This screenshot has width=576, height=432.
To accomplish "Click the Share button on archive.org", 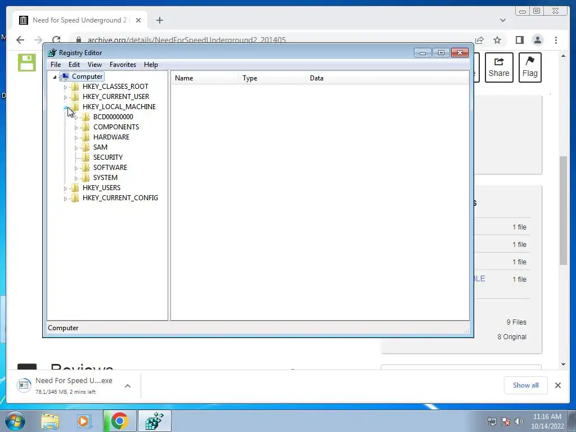I will tap(499, 67).
